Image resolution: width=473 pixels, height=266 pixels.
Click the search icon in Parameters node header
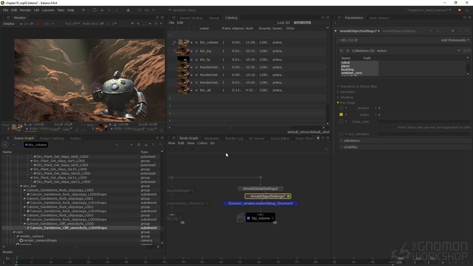pyautogui.click(x=467, y=31)
